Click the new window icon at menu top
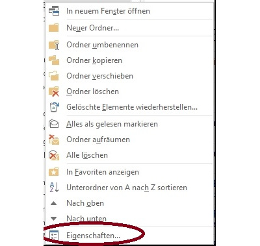This screenshot has height=246, width=260. (54, 11)
